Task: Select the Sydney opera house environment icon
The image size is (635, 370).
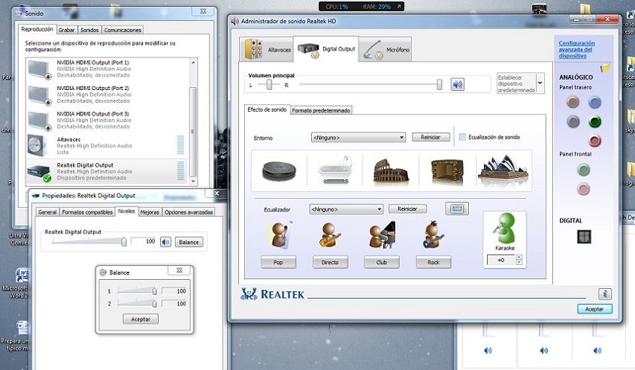Action: pos(503,170)
